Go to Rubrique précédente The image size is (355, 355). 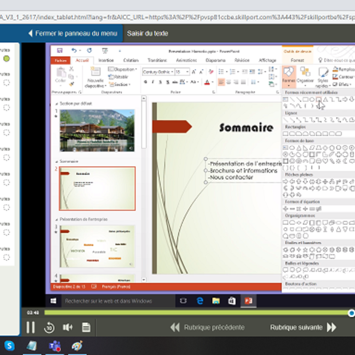point(208,327)
